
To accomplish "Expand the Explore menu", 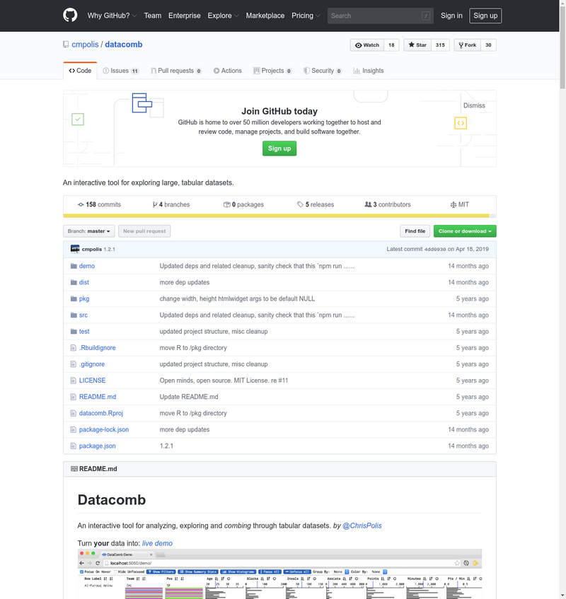I will tap(223, 16).
